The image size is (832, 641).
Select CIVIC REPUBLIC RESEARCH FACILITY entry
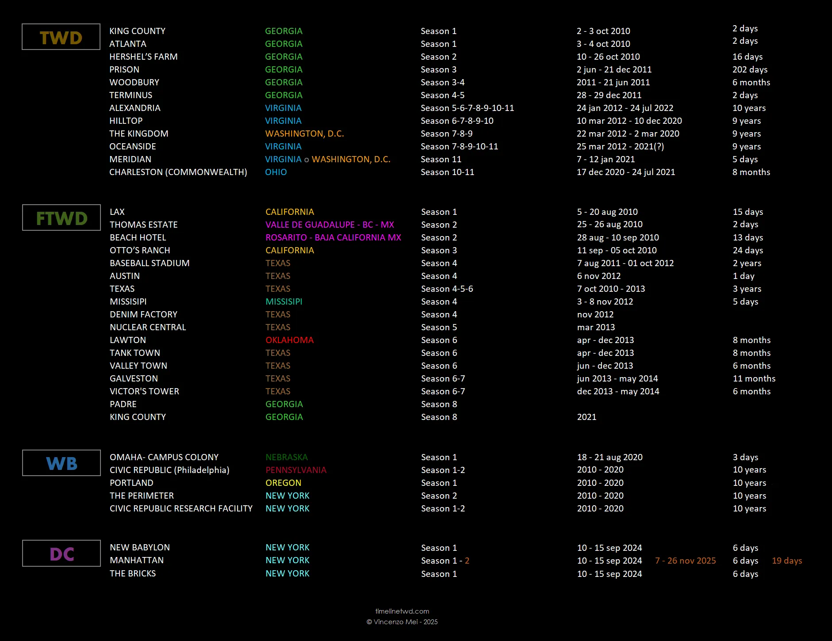tap(181, 508)
